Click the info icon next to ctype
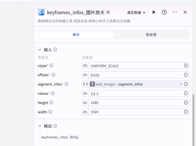 pos(52,66)
